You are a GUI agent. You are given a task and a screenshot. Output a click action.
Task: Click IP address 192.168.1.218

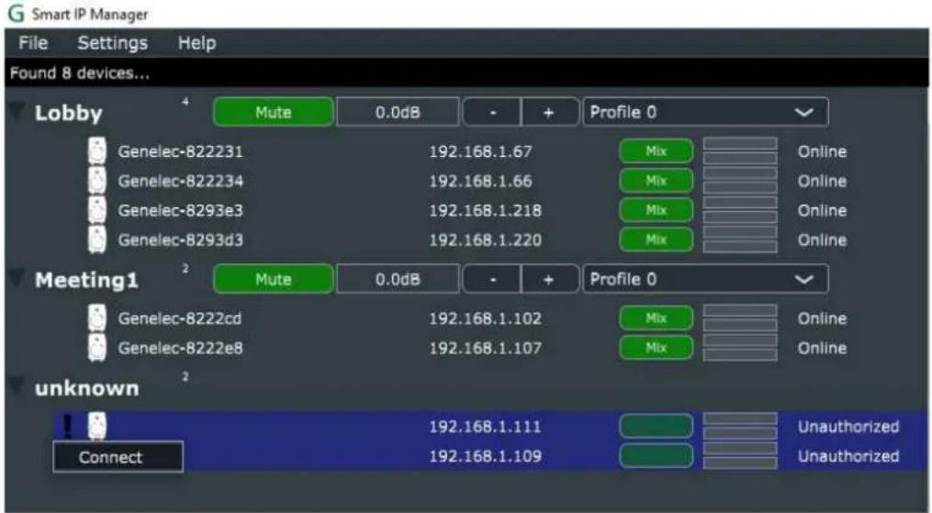coord(486,211)
